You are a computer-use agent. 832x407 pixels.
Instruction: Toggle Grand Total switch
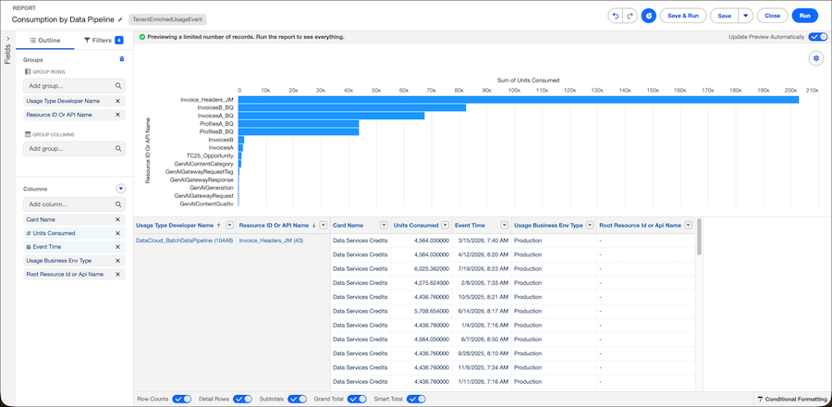click(357, 399)
